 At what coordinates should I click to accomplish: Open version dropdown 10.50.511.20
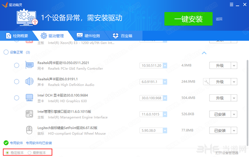[165, 66]
